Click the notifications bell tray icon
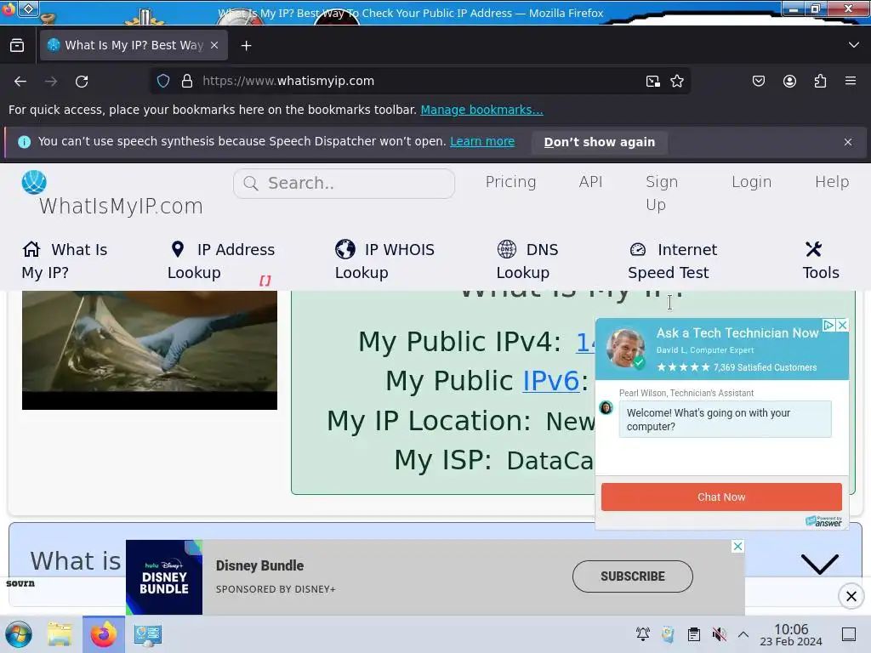 643,634
